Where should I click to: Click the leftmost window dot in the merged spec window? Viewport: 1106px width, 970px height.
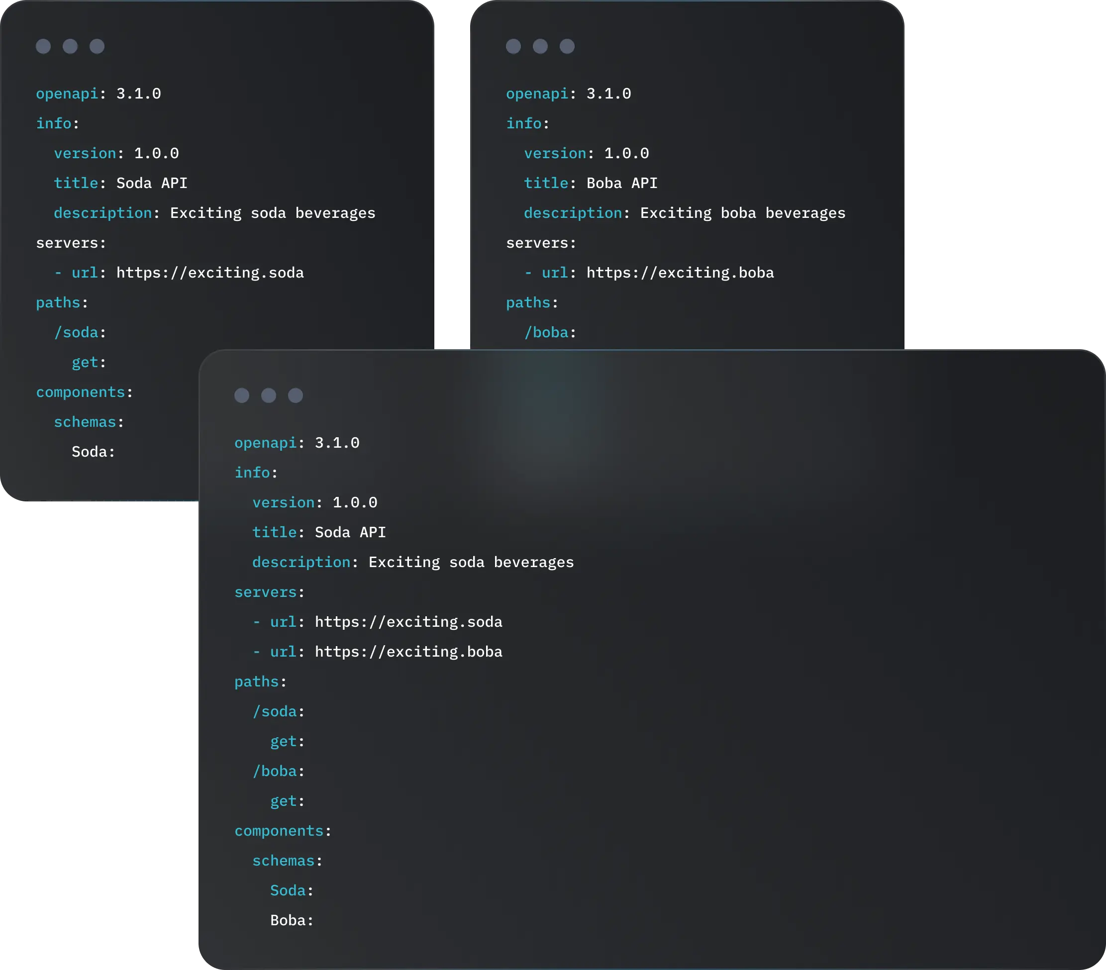click(242, 396)
